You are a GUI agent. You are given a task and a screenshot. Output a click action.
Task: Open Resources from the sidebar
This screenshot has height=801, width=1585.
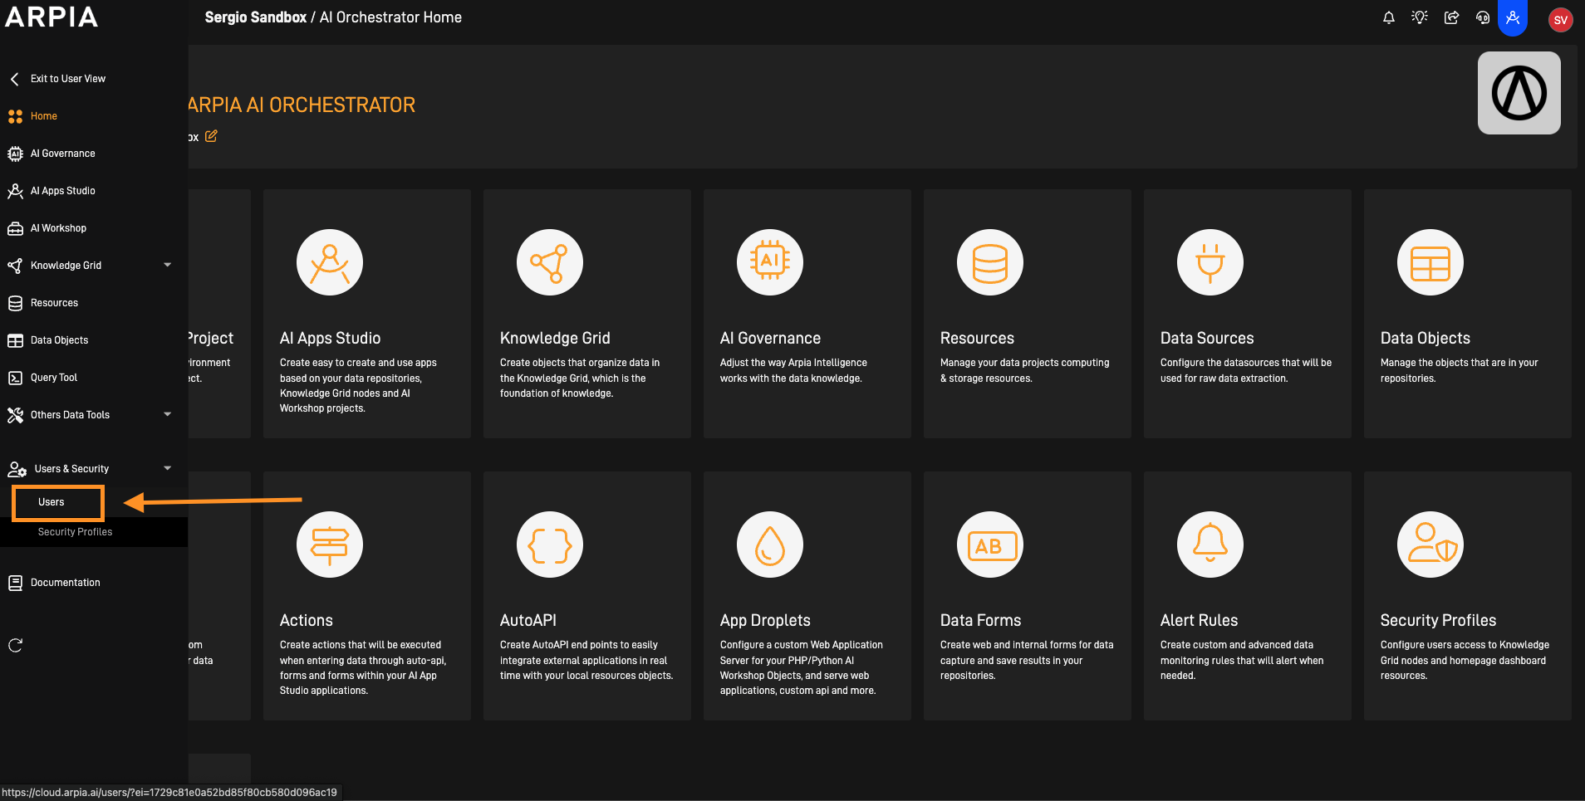[x=54, y=303]
